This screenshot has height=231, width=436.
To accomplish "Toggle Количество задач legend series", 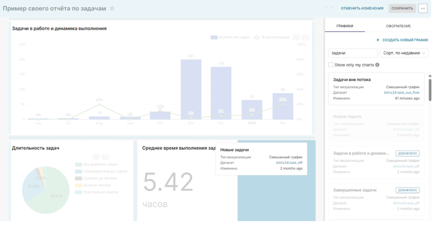I will [x=230, y=37].
